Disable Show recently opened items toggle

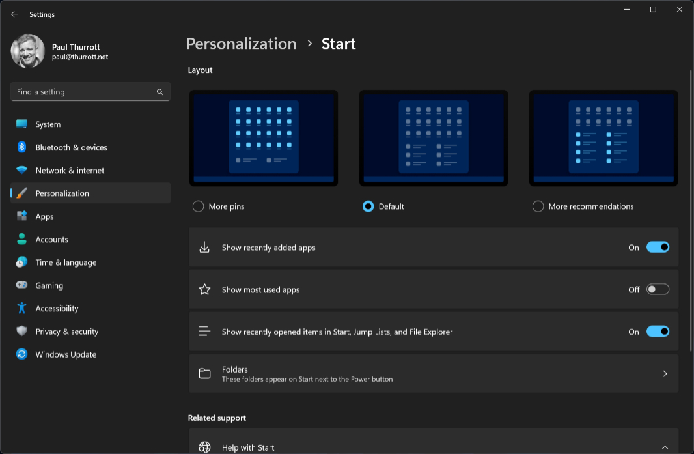coord(658,332)
